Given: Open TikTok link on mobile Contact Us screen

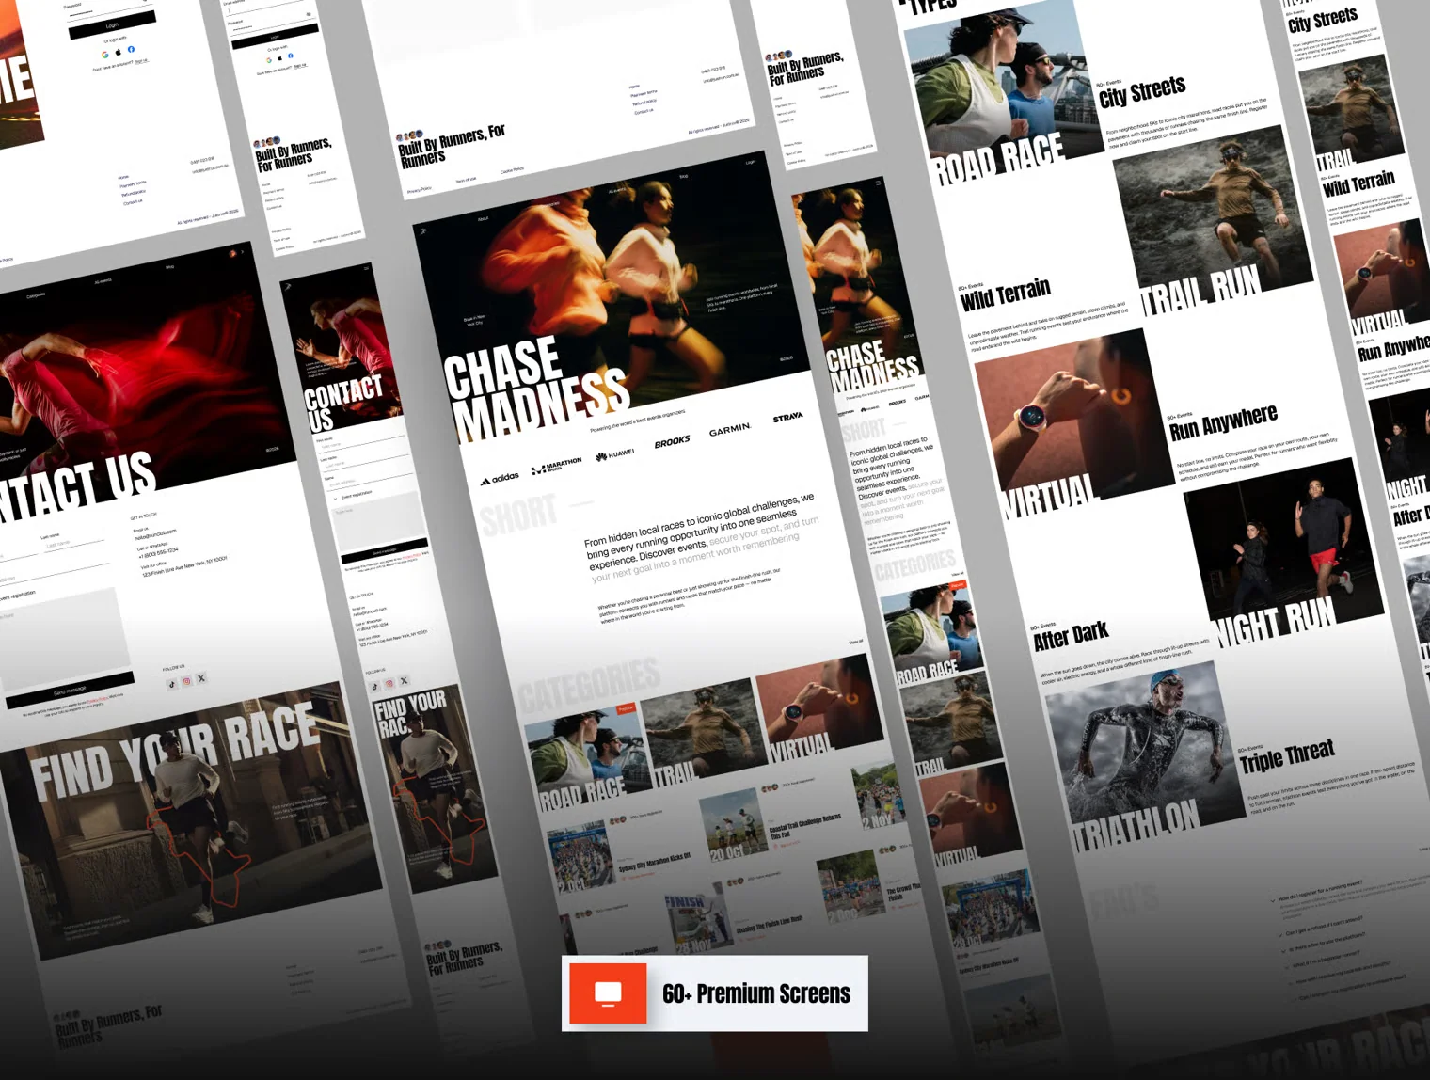Looking at the screenshot, I should [x=374, y=686].
